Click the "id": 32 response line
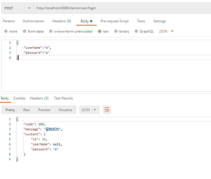This screenshot has width=211, height=179. [x=39, y=139]
